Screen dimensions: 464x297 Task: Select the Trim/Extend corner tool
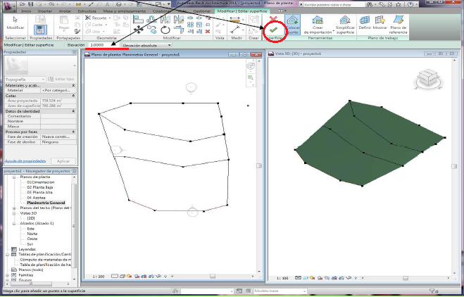179,30
